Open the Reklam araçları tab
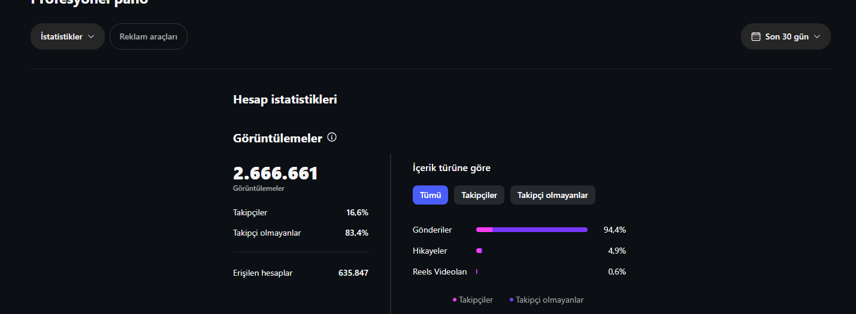856x314 pixels. click(x=149, y=36)
